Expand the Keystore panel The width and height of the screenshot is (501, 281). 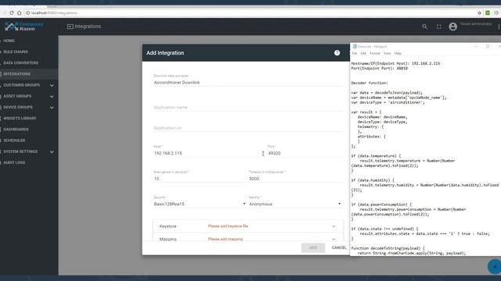pyautogui.click(x=247, y=226)
